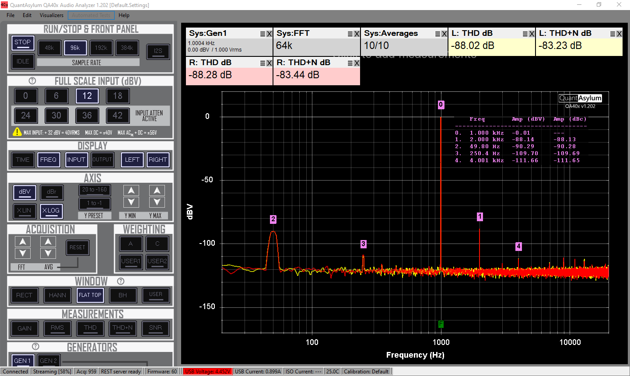Screen dimensions: 630x376
Task: Decrease FFT size with down arrow
Action: 23,253
